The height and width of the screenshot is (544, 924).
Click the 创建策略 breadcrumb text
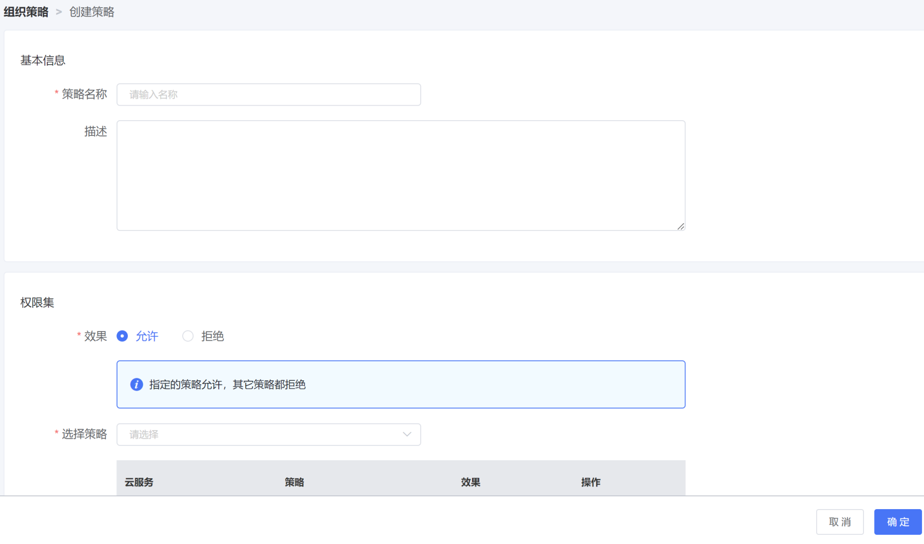pos(92,12)
